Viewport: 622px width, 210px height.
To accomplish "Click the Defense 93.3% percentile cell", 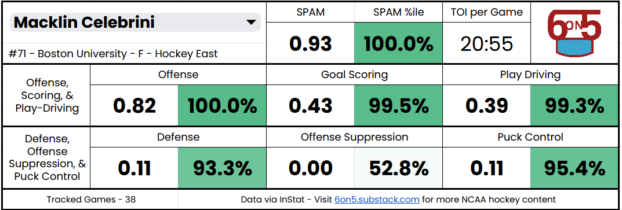I will 222,168.
